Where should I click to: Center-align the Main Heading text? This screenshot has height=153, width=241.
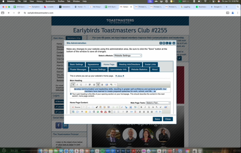98,85
